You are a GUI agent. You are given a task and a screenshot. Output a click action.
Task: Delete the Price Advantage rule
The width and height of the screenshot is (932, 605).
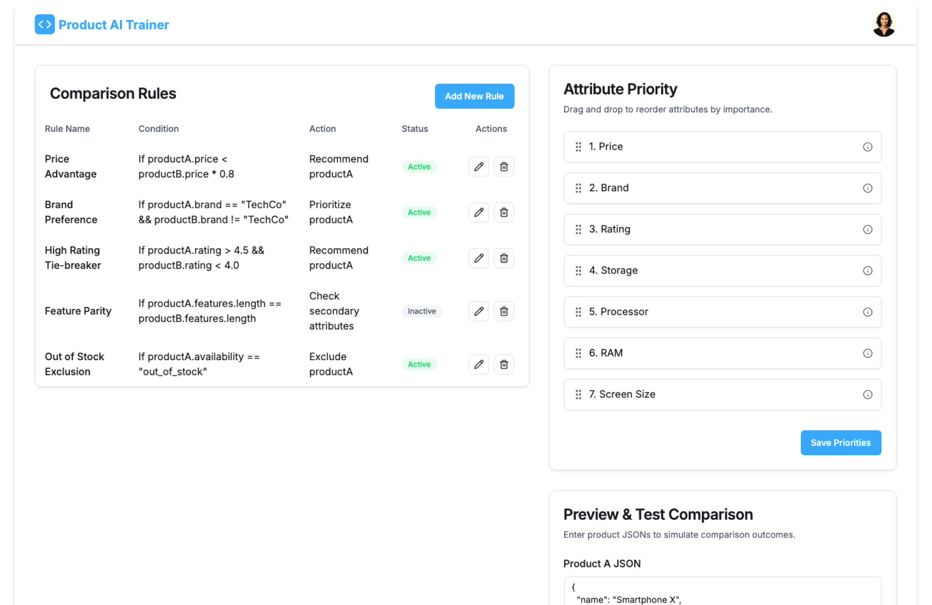504,166
